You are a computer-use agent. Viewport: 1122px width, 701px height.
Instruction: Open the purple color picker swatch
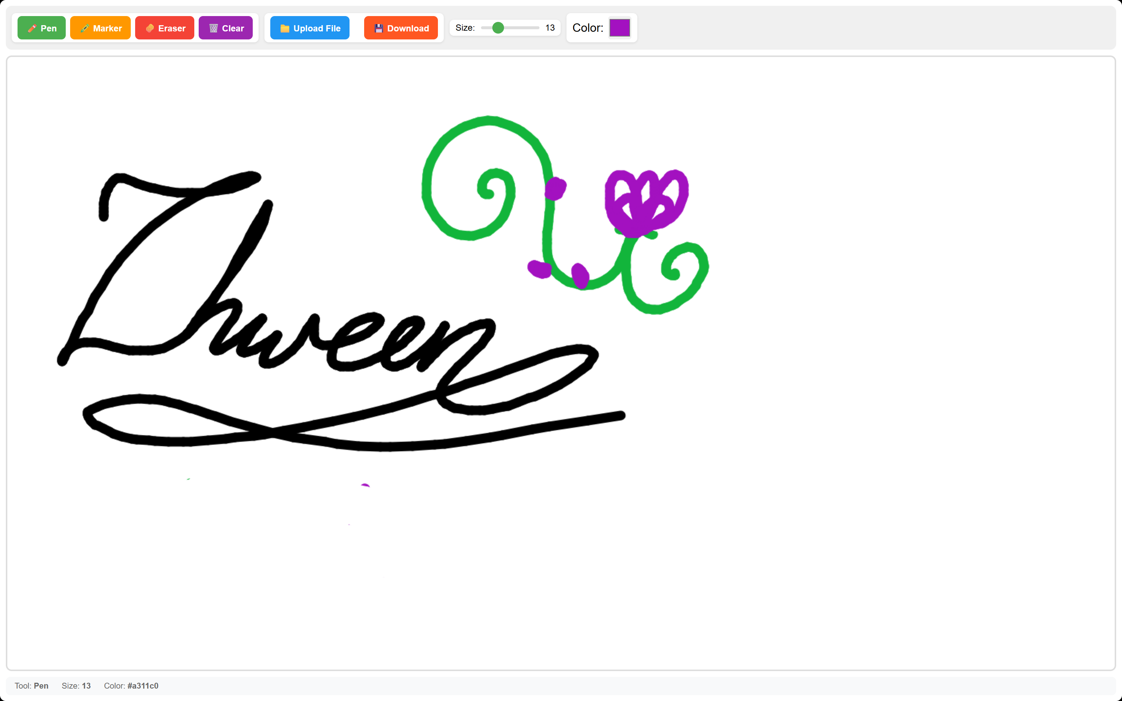coord(619,28)
